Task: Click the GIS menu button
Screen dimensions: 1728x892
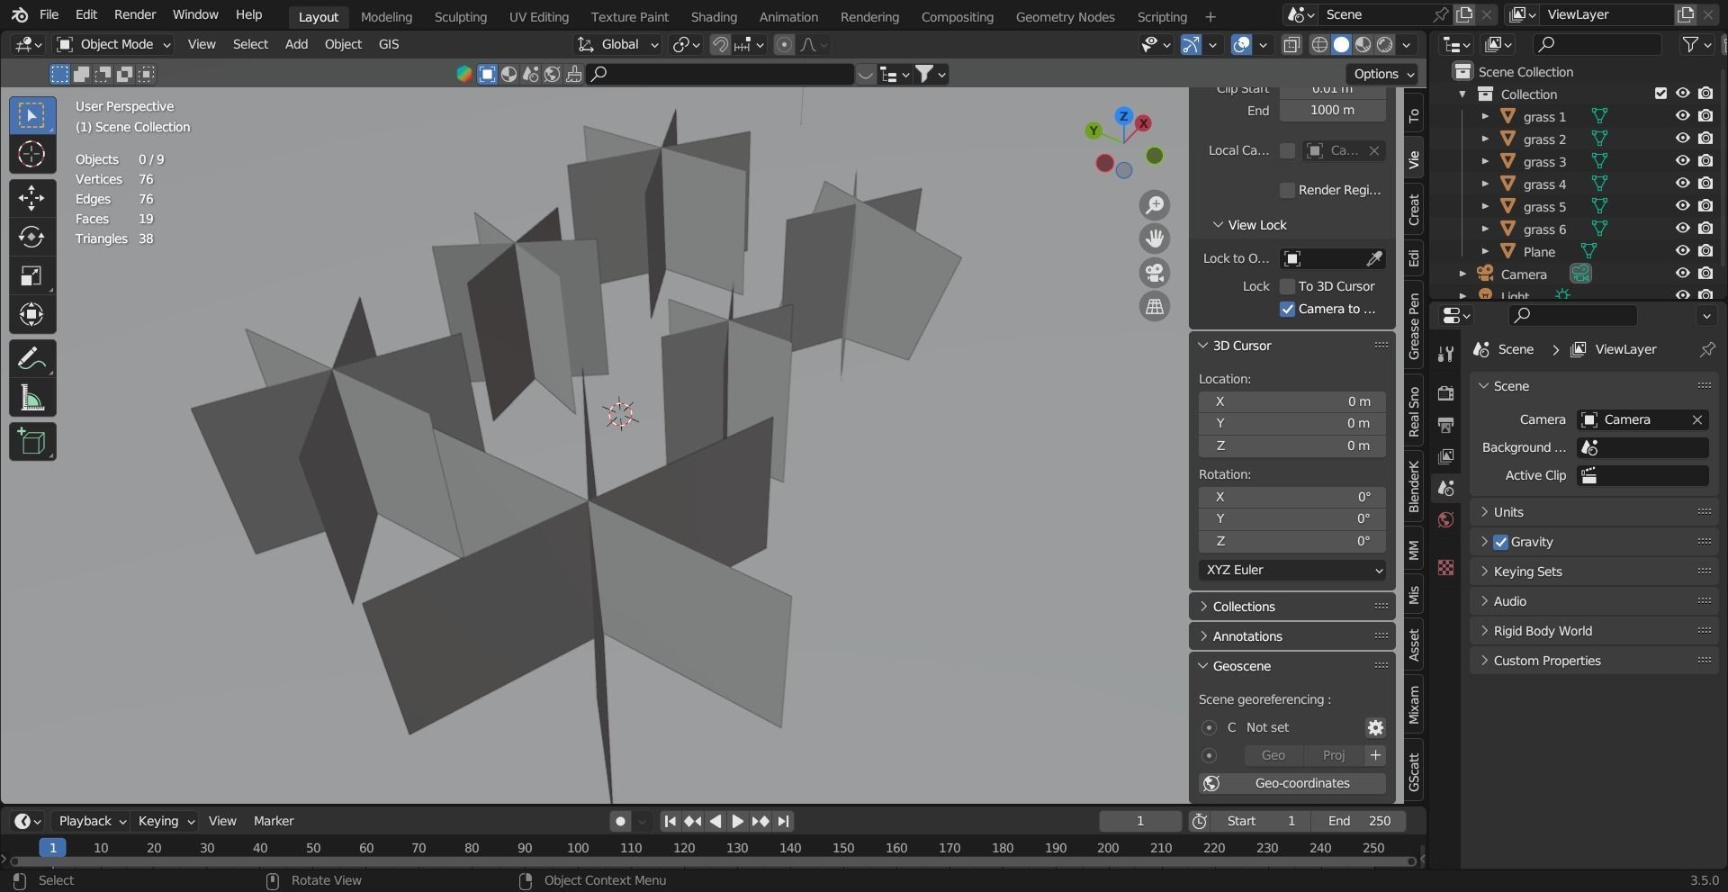Action: click(389, 44)
